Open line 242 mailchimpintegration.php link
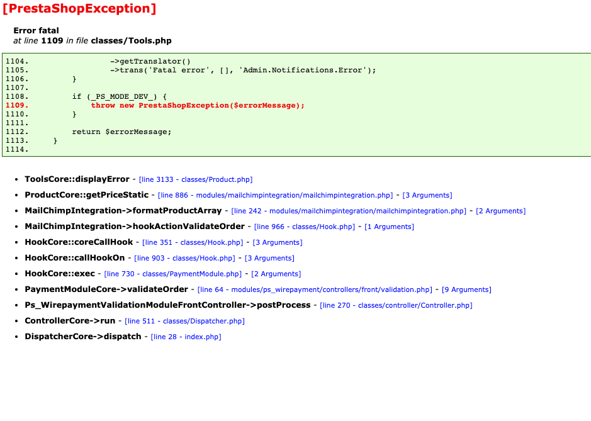Screen dimensions: 591x421 pyautogui.click(x=349, y=211)
